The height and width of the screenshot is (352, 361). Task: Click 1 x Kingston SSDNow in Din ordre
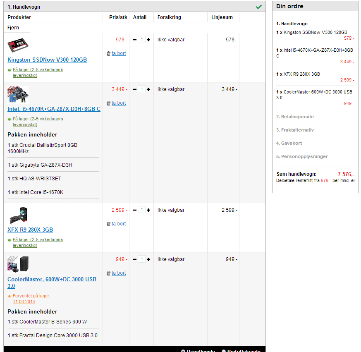click(312, 32)
